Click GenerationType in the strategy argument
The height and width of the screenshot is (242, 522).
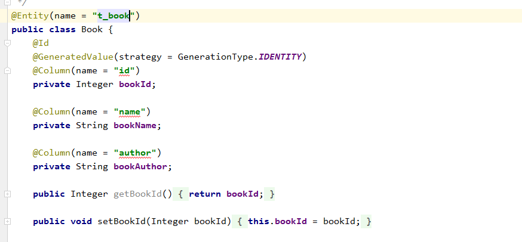pyautogui.click(x=215, y=57)
